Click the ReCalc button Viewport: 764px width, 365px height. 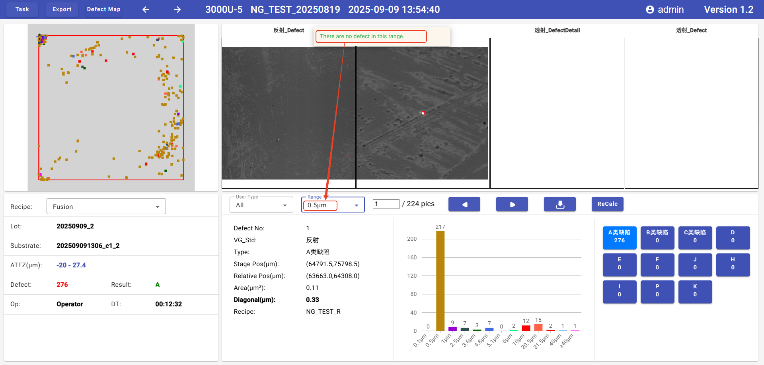click(x=607, y=204)
